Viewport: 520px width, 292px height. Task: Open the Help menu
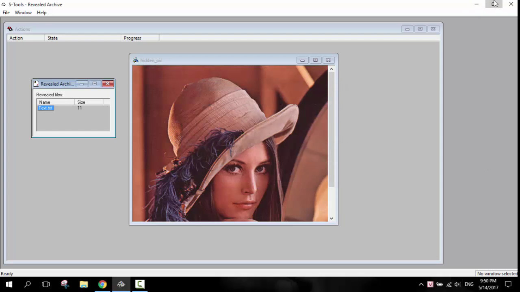pyautogui.click(x=41, y=13)
